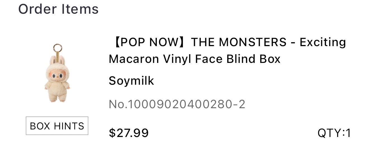Select the 'Macaron Vinyl Face Blind Box' line

click(195, 59)
